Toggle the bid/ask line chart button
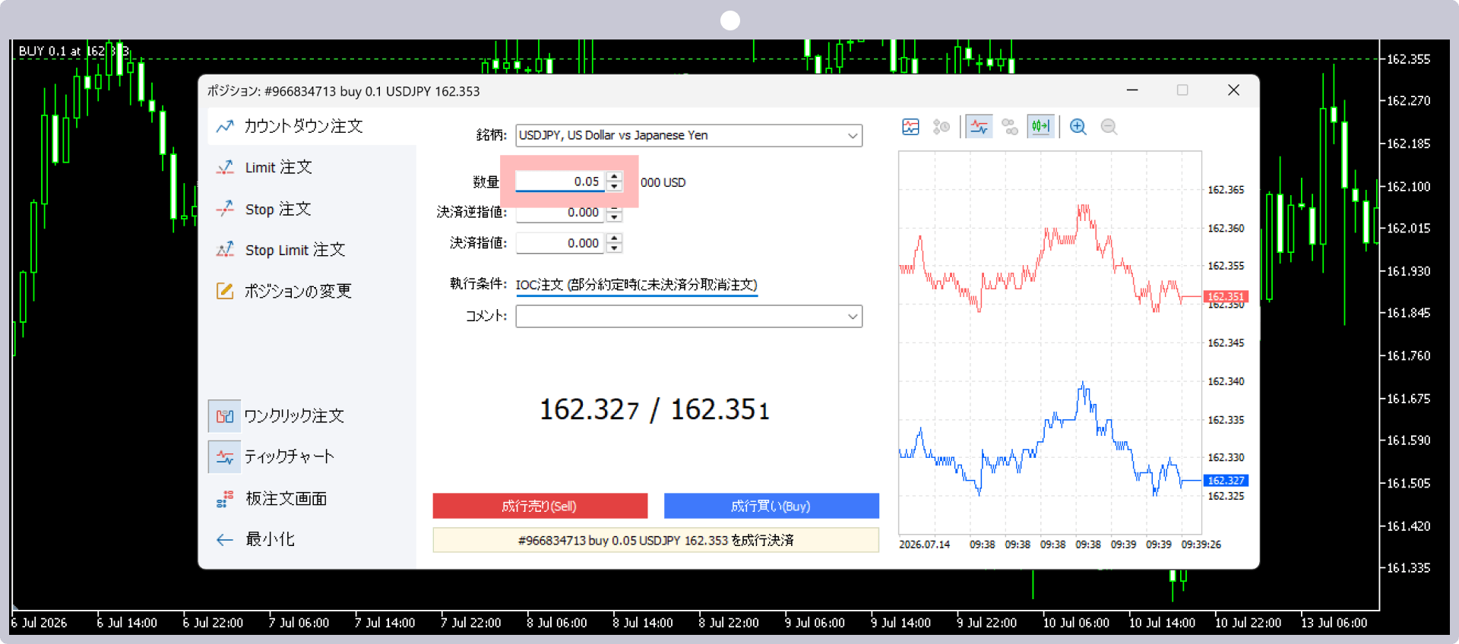The width and height of the screenshot is (1459, 644). (980, 127)
